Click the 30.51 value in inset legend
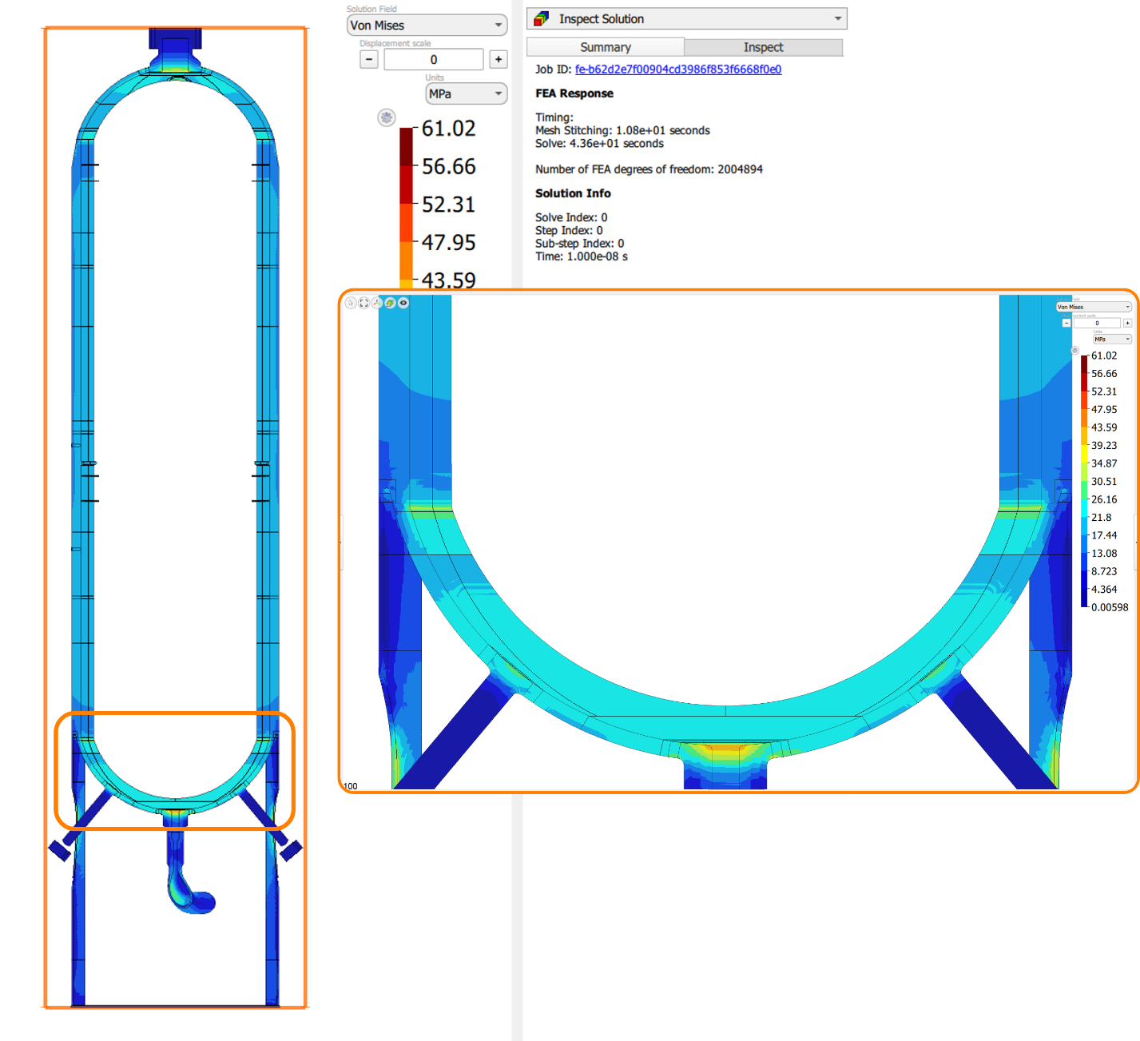The width and height of the screenshot is (1140, 1041). [1104, 482]
